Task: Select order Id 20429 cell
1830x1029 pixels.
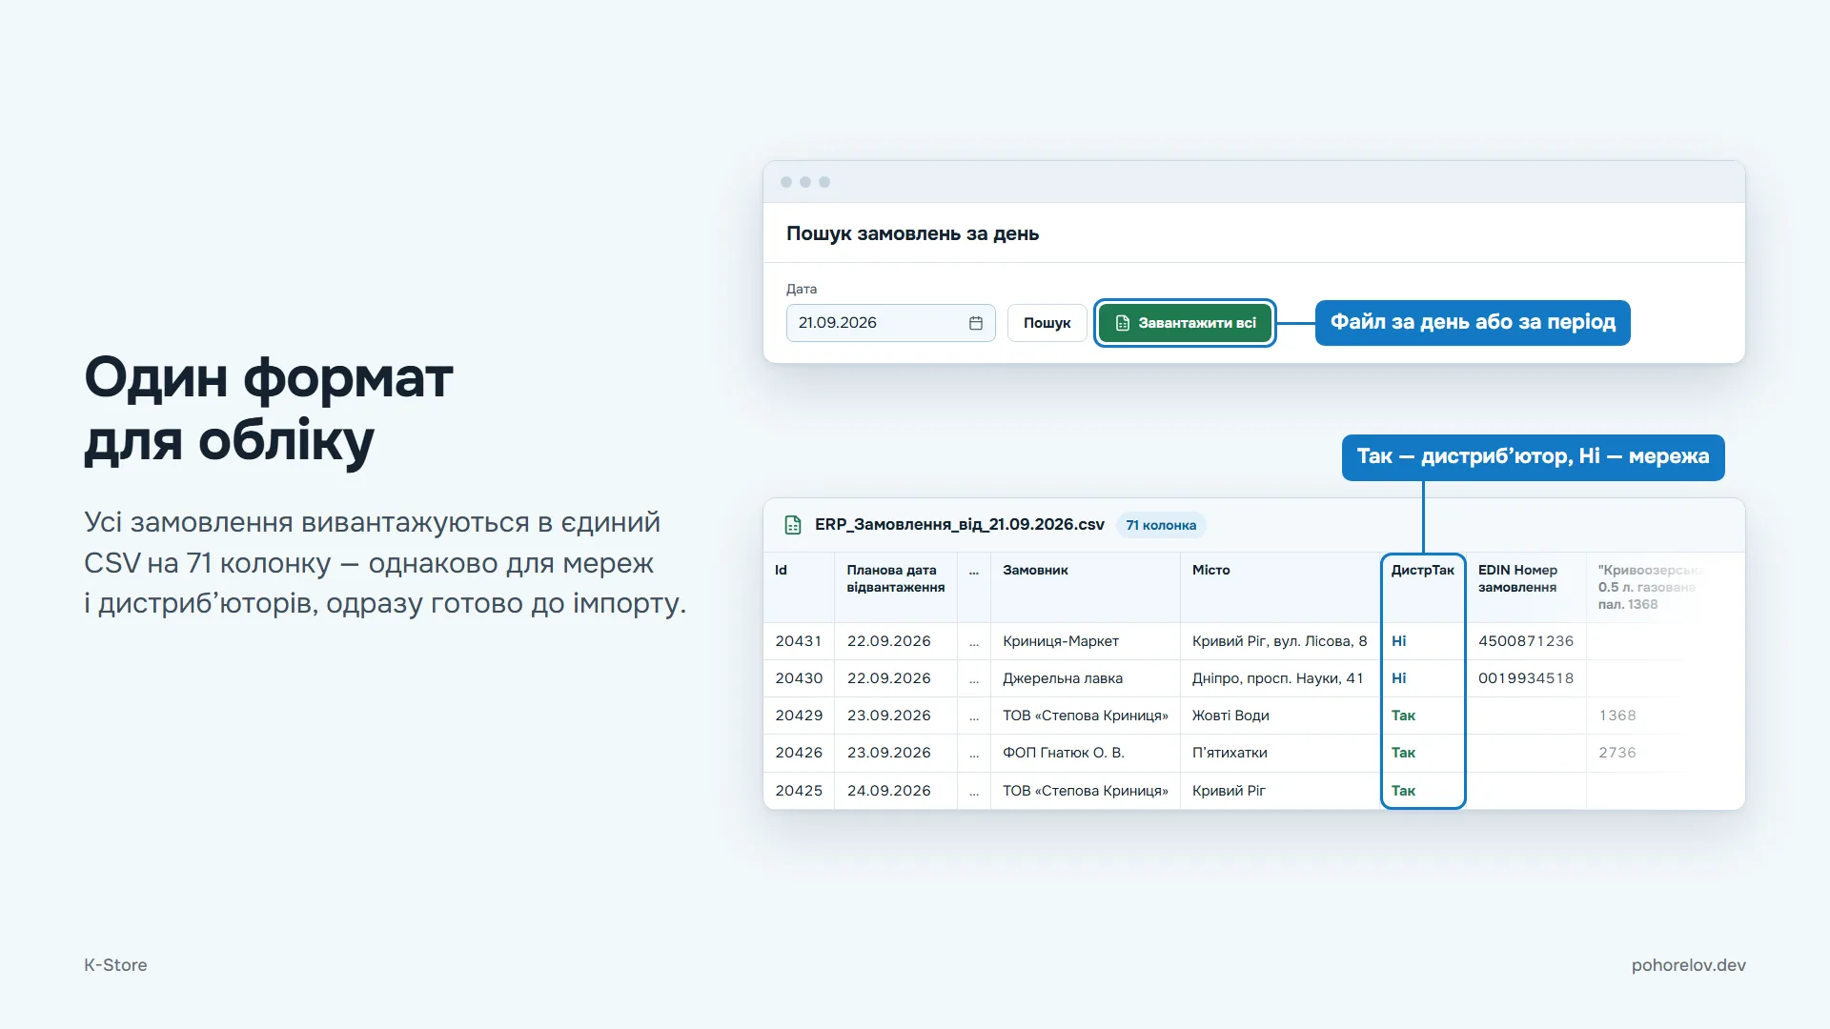Action: [798, 716]
